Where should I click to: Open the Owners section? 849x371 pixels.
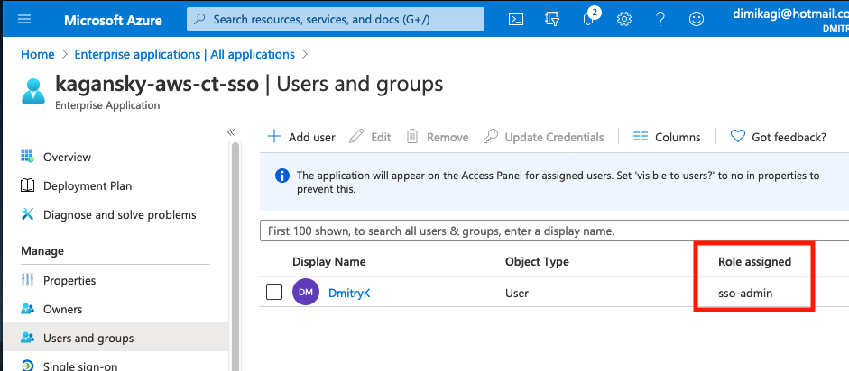pos(62,309)
